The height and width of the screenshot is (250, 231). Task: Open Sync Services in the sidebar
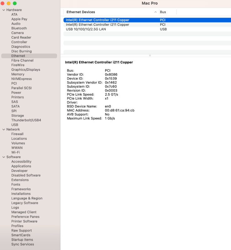pyautogui.click(x=23, y=244)
